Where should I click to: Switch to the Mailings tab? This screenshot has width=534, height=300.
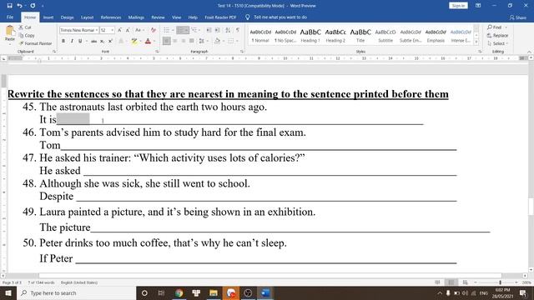click(x=136, y=17)
